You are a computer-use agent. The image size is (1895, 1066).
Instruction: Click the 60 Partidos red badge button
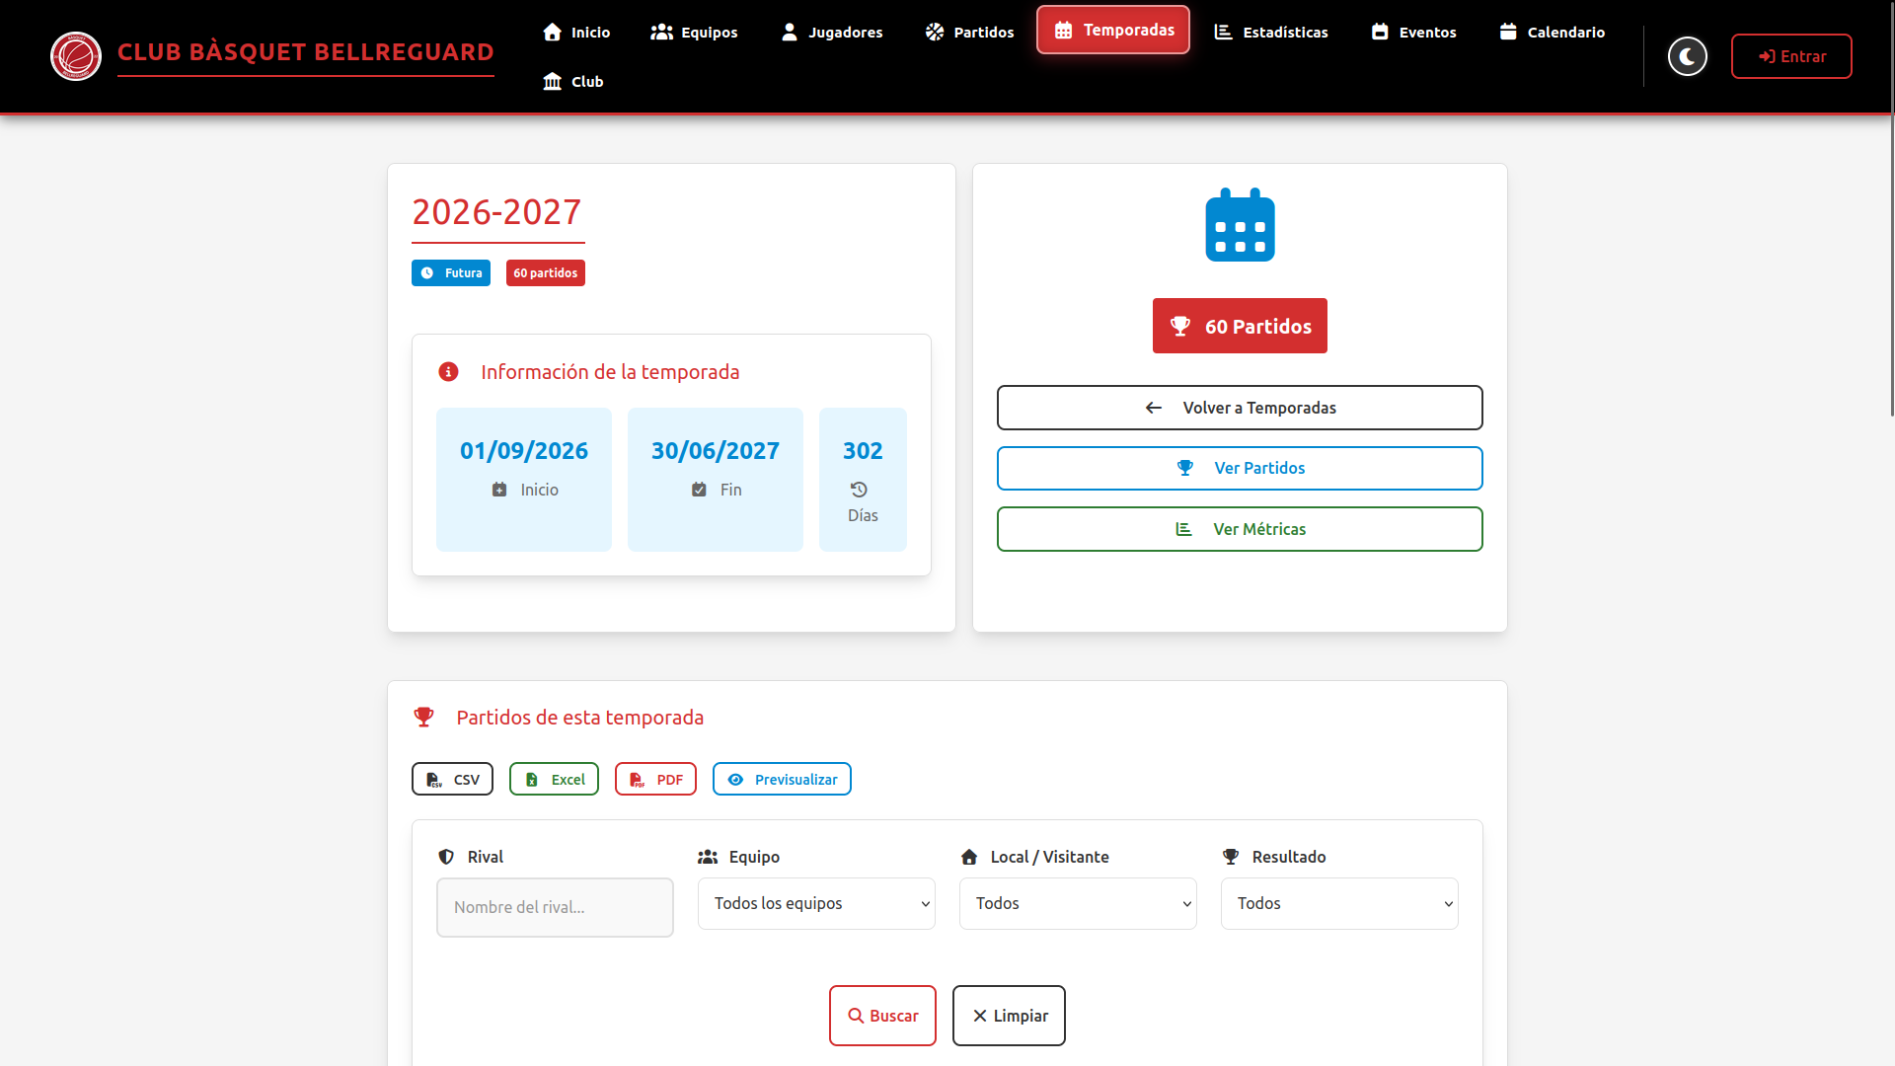[1240, 326]
